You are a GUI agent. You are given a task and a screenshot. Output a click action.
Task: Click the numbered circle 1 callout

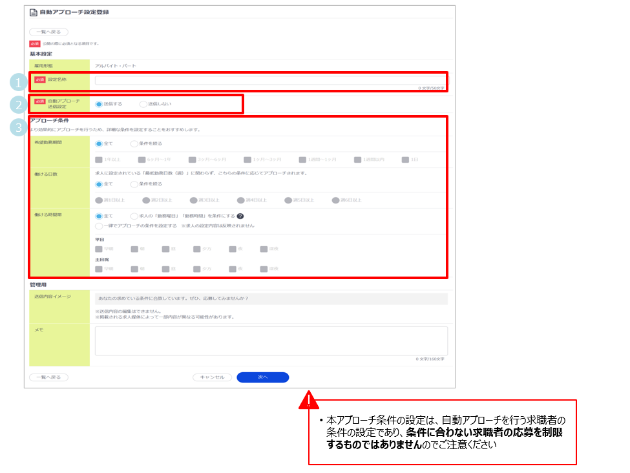[x=18, y=82]
